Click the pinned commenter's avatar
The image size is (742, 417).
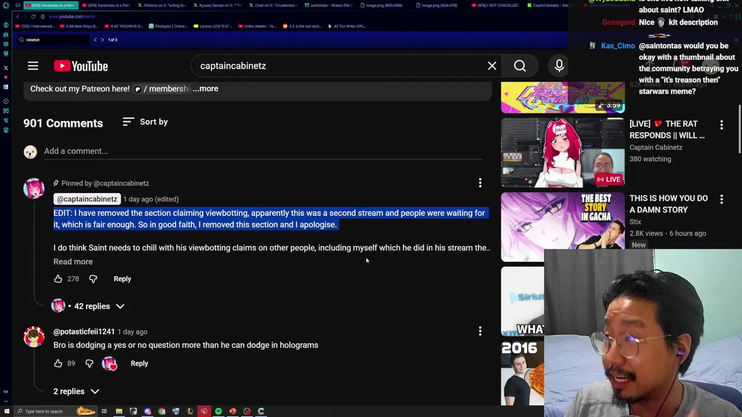tap(34, 189)
